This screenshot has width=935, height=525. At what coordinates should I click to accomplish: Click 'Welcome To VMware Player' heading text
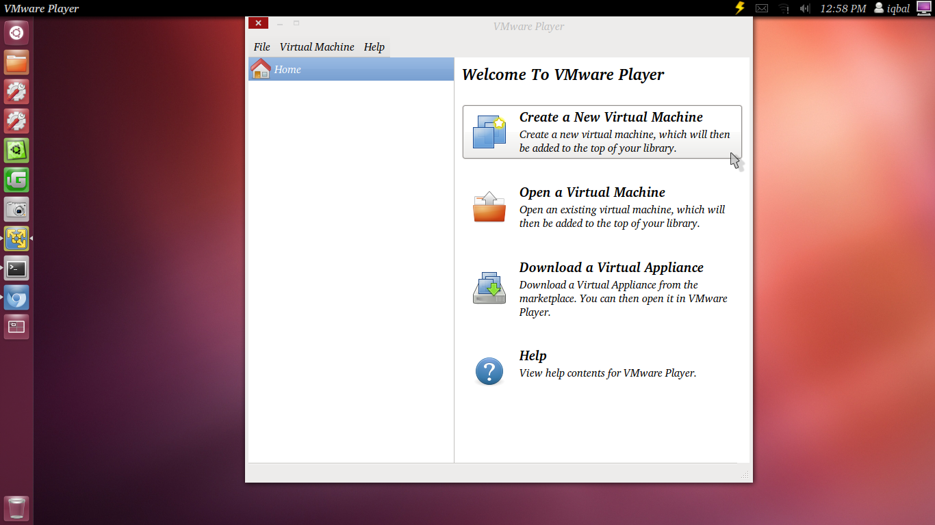(x=563, y=75)
